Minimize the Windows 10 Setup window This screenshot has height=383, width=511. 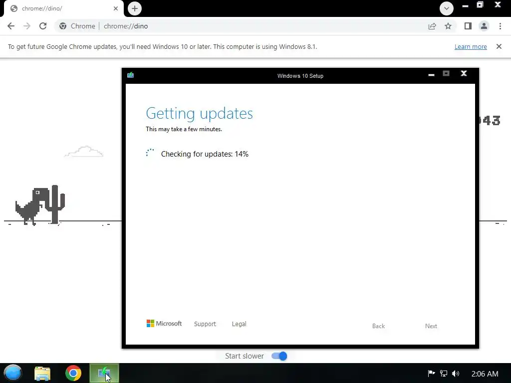432,75
